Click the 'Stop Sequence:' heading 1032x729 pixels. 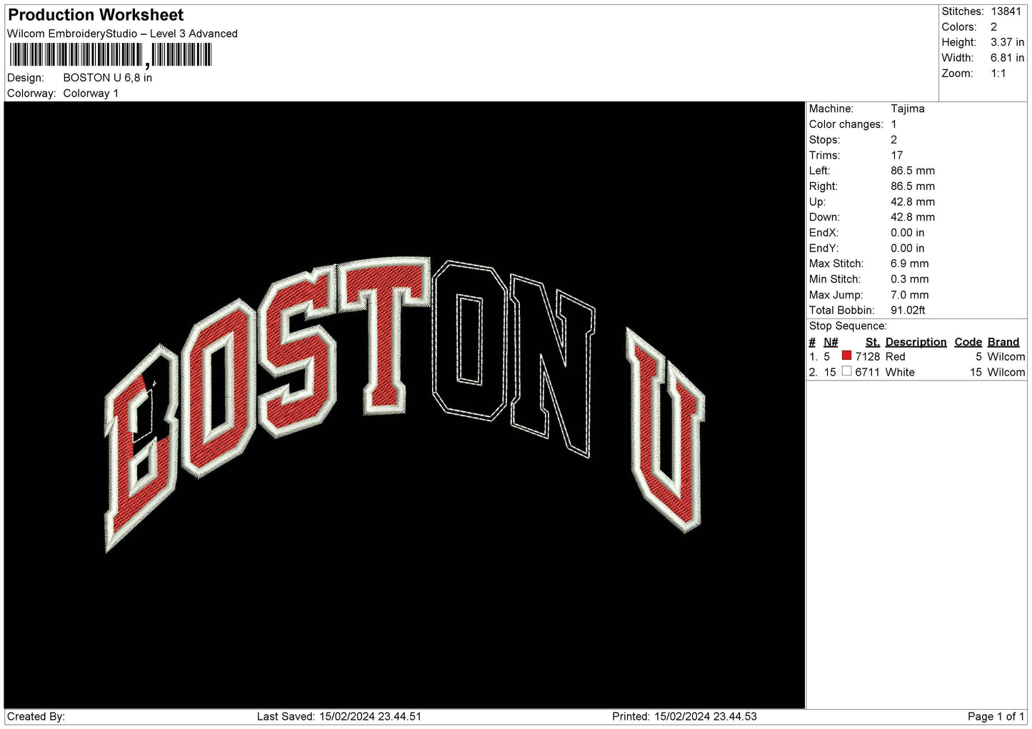(848, 326)
